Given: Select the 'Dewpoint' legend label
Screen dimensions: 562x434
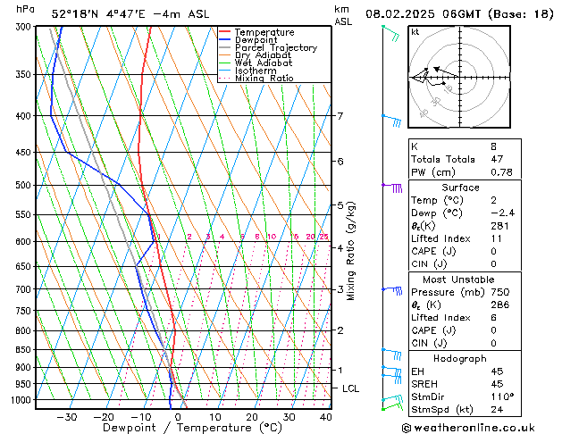Looking at the screenshot, I should tap(256, 40).
